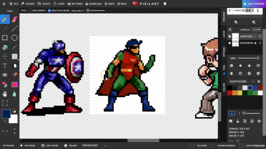Select the Color Replace tool
This screenshot has width=266, height=149.
pos(5,84)
